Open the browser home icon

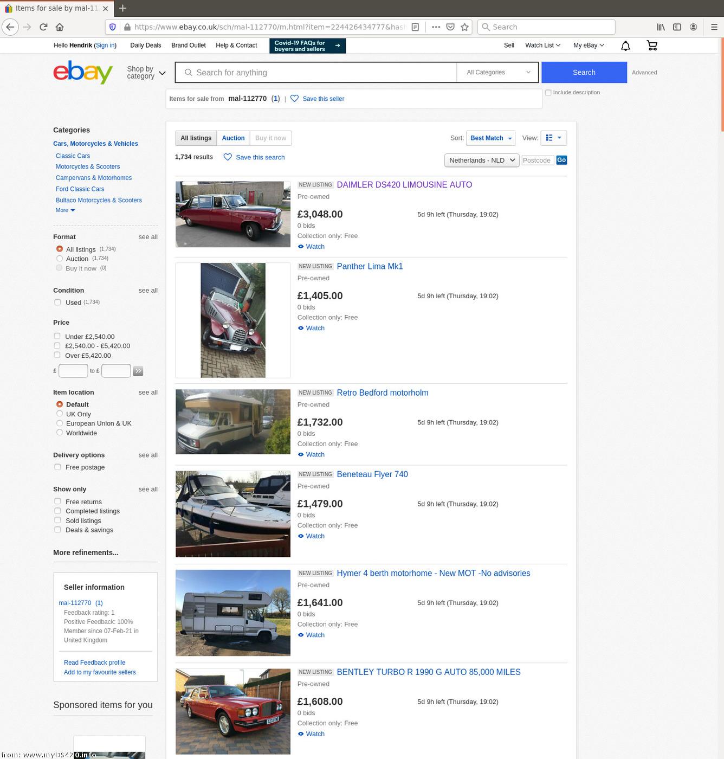(x=60, y=27)
